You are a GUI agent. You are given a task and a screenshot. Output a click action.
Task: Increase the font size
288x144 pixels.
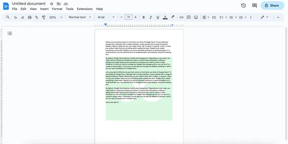point(136,17)
